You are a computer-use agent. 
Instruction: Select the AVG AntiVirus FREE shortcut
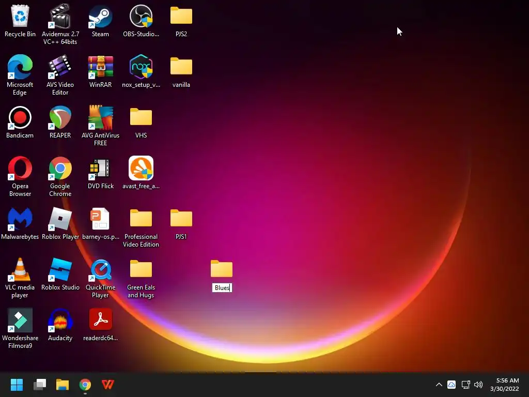[100, 117]
